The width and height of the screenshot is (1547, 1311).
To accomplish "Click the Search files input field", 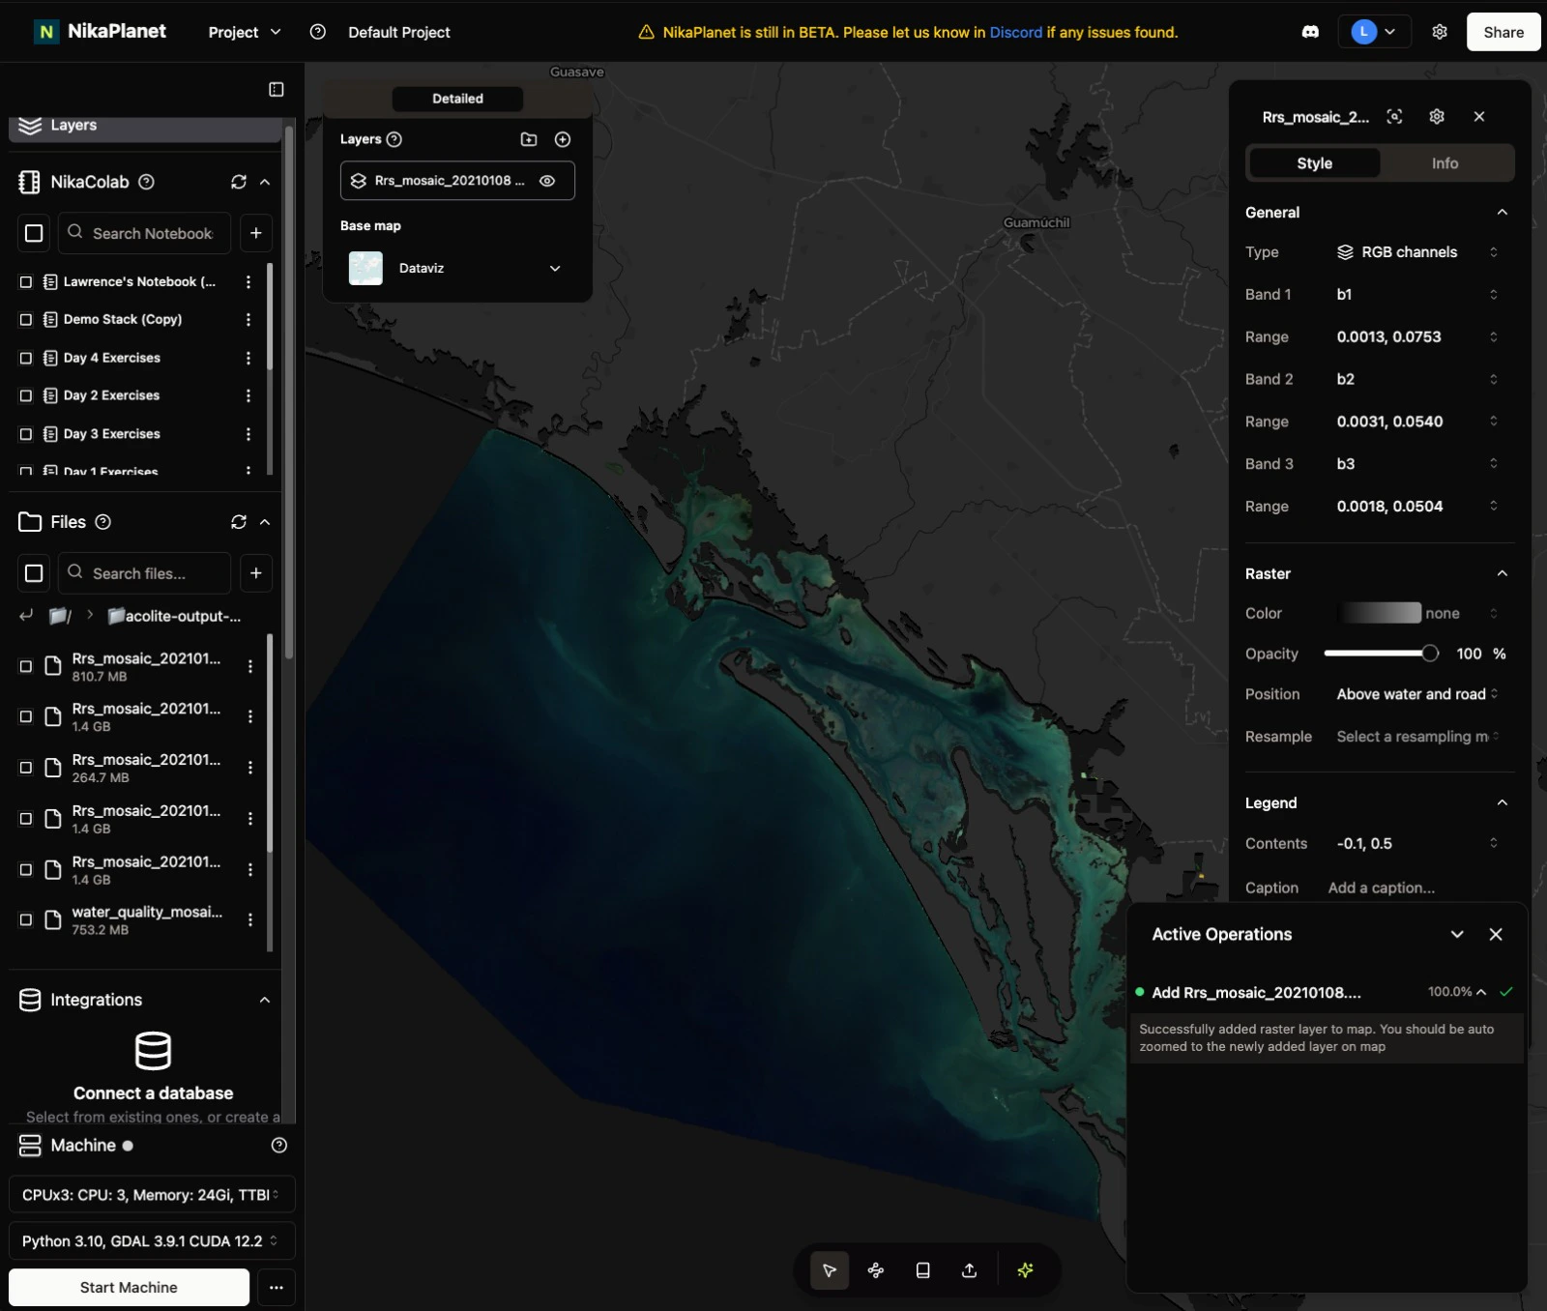I will [145, 573].
